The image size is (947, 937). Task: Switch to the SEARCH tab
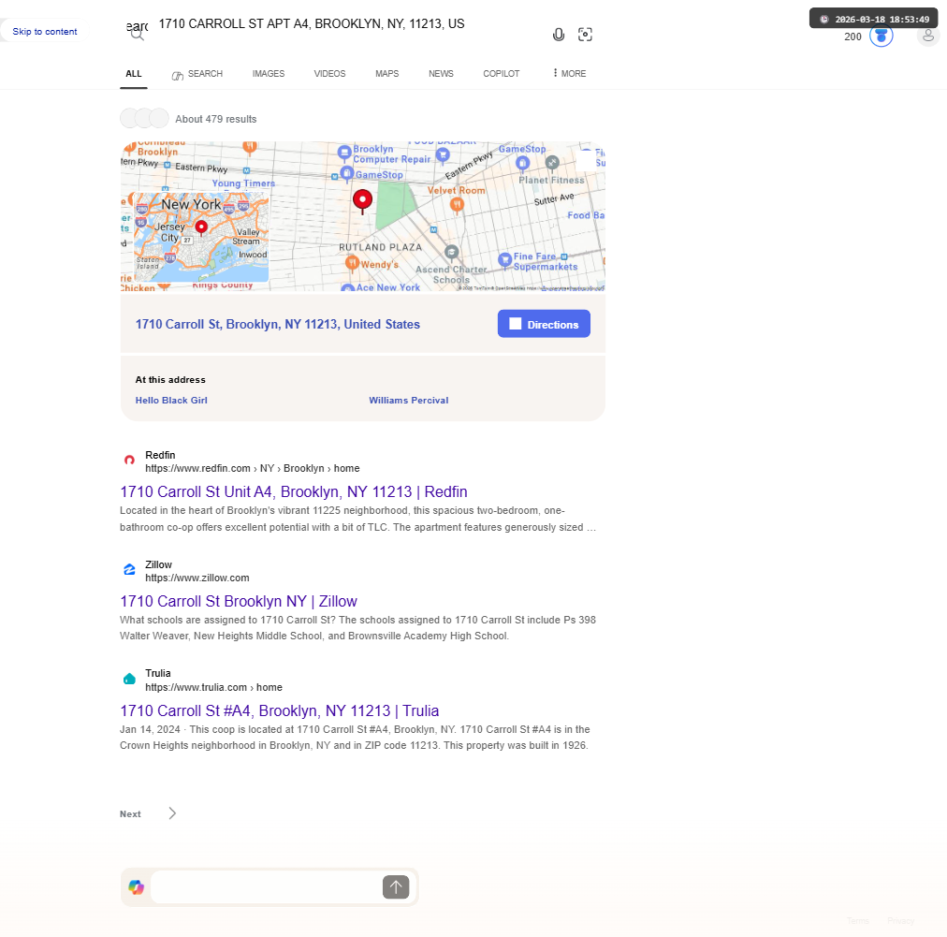(x=197, y=74)
